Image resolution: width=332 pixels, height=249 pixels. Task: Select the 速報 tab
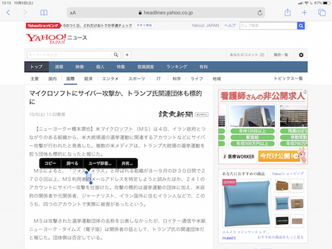point(59,67)
